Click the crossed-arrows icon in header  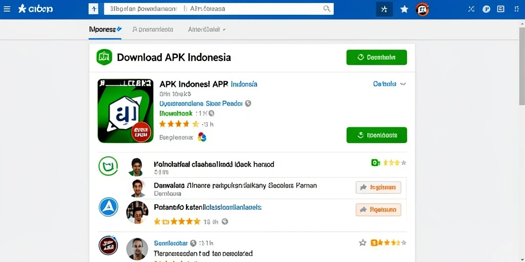coord(471,9)
